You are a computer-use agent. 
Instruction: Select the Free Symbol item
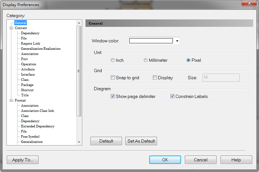[x=30, y=136]
